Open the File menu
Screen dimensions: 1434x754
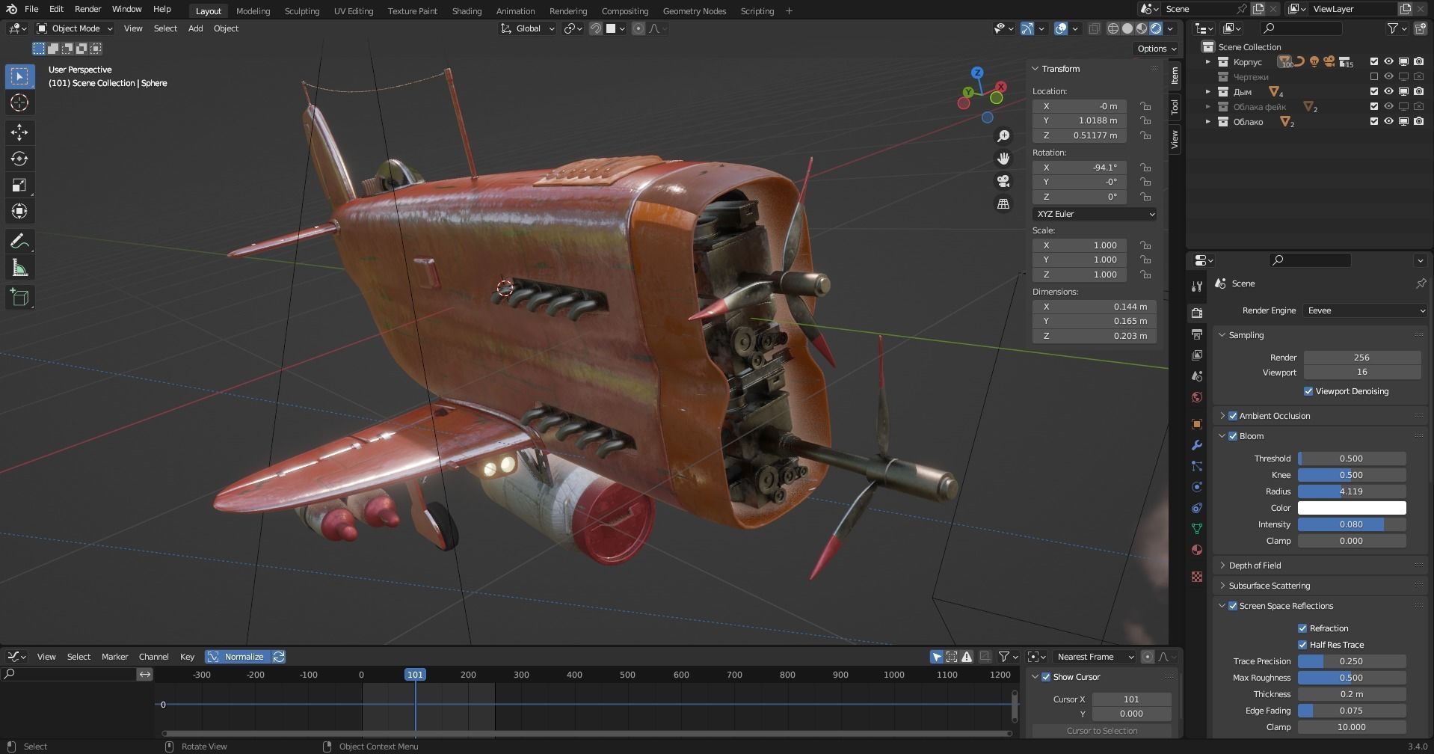pyautogui.click(x=31, y=9)
